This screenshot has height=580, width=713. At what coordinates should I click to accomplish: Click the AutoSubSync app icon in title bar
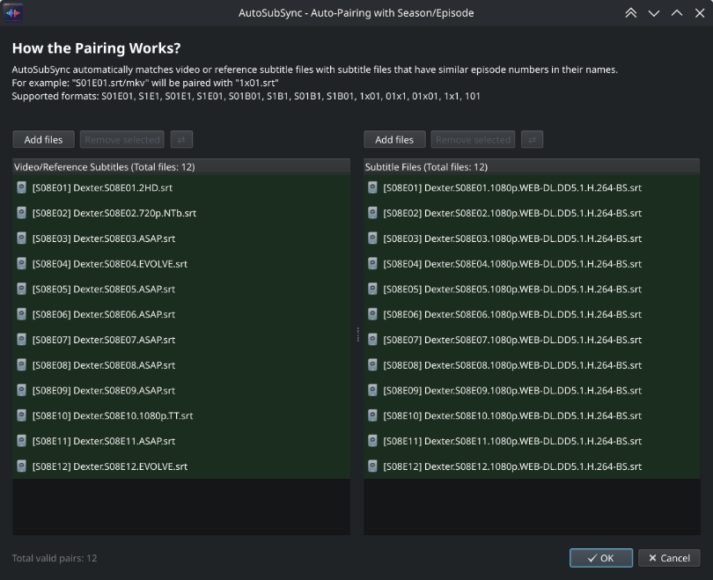(x=12, y=12)
